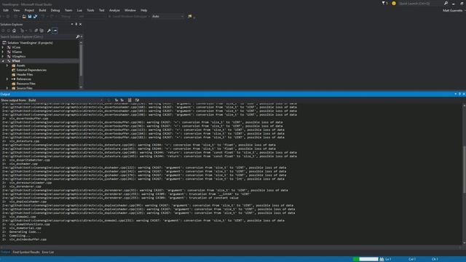Image resolution: width=466 pixels, height=262 pixels.
Task: Open the Test menu
Action: pos(102,10)
